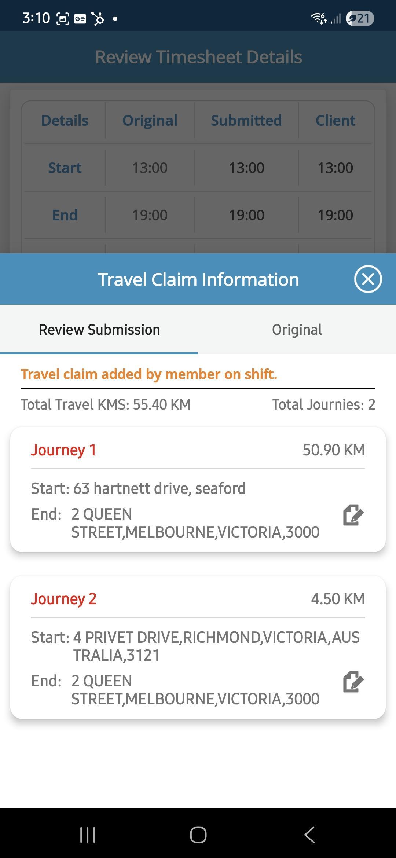
Task: Close the Travel Claim Information panel
Action: (368, 279)
